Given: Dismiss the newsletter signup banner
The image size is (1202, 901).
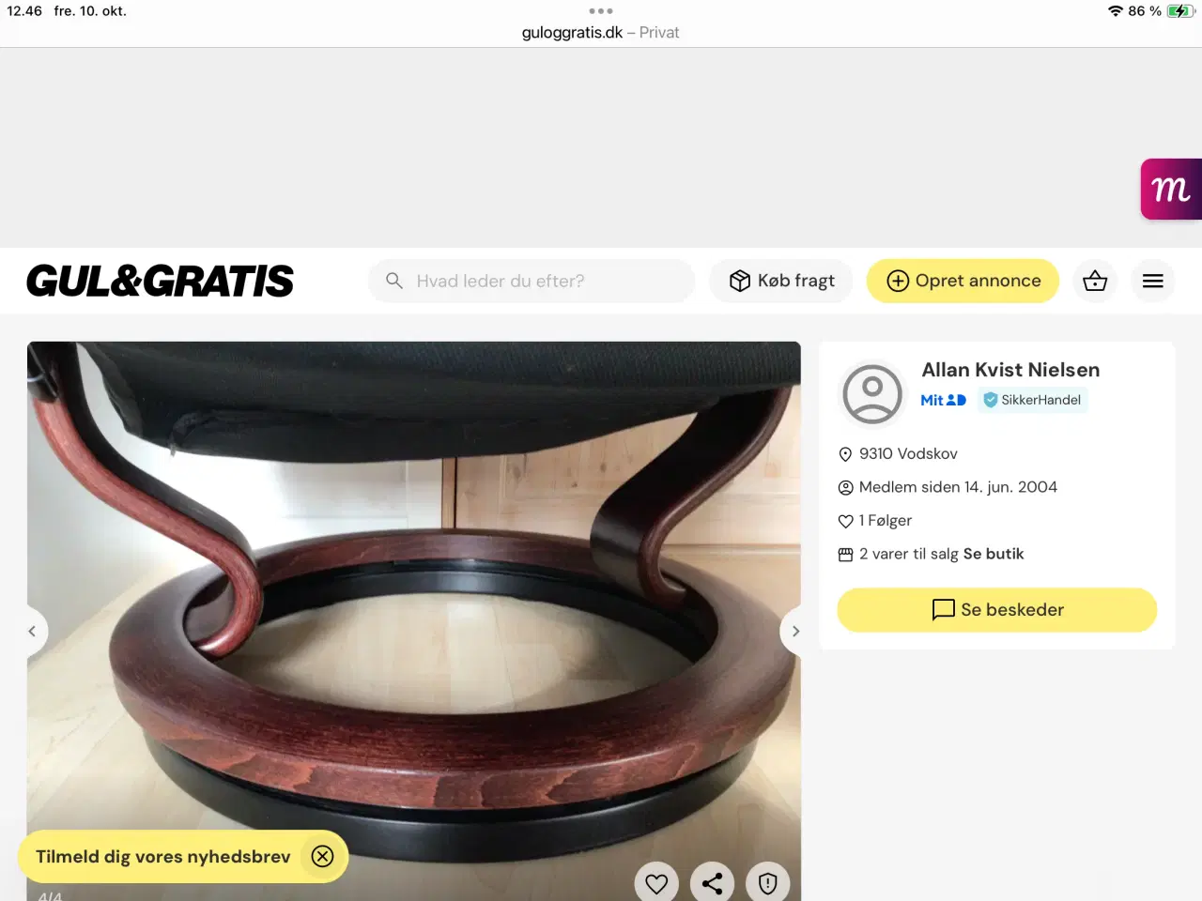Looking at the screenshot, I should 322,856.
